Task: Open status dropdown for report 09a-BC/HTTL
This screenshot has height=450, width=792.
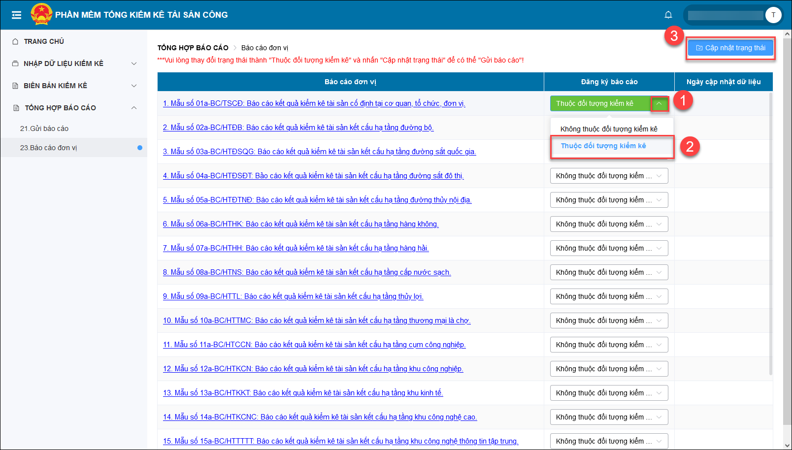Action: (609, 296)
